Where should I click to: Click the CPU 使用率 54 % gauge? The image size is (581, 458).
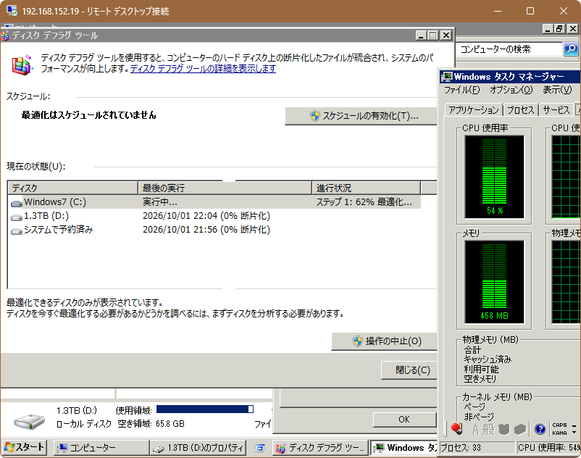tap(494, 177)
